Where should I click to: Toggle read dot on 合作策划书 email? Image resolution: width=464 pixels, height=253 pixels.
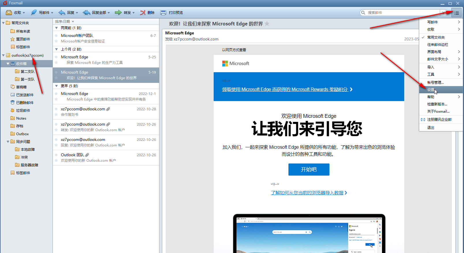tap(56, 109)
